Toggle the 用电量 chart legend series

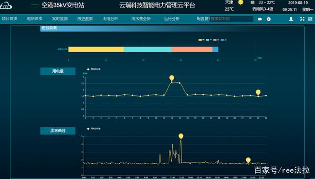(x=94, y=69)
